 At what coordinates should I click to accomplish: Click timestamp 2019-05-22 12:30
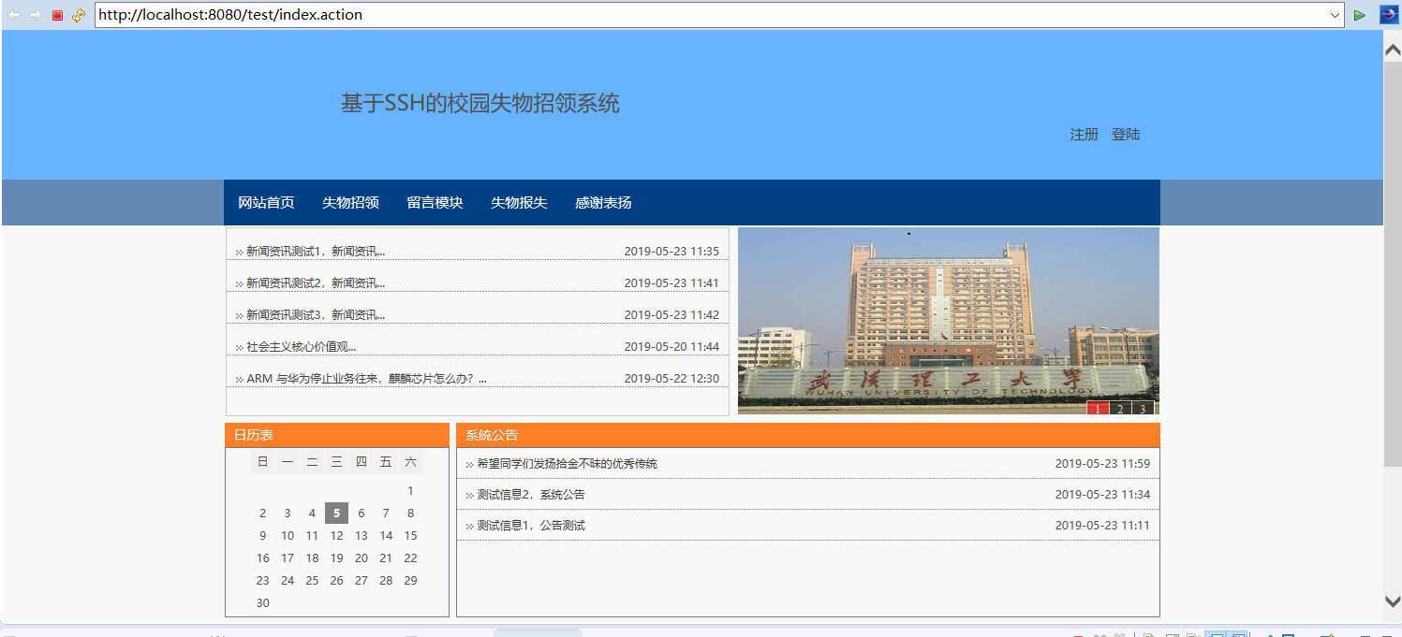(x=671, y=379)
